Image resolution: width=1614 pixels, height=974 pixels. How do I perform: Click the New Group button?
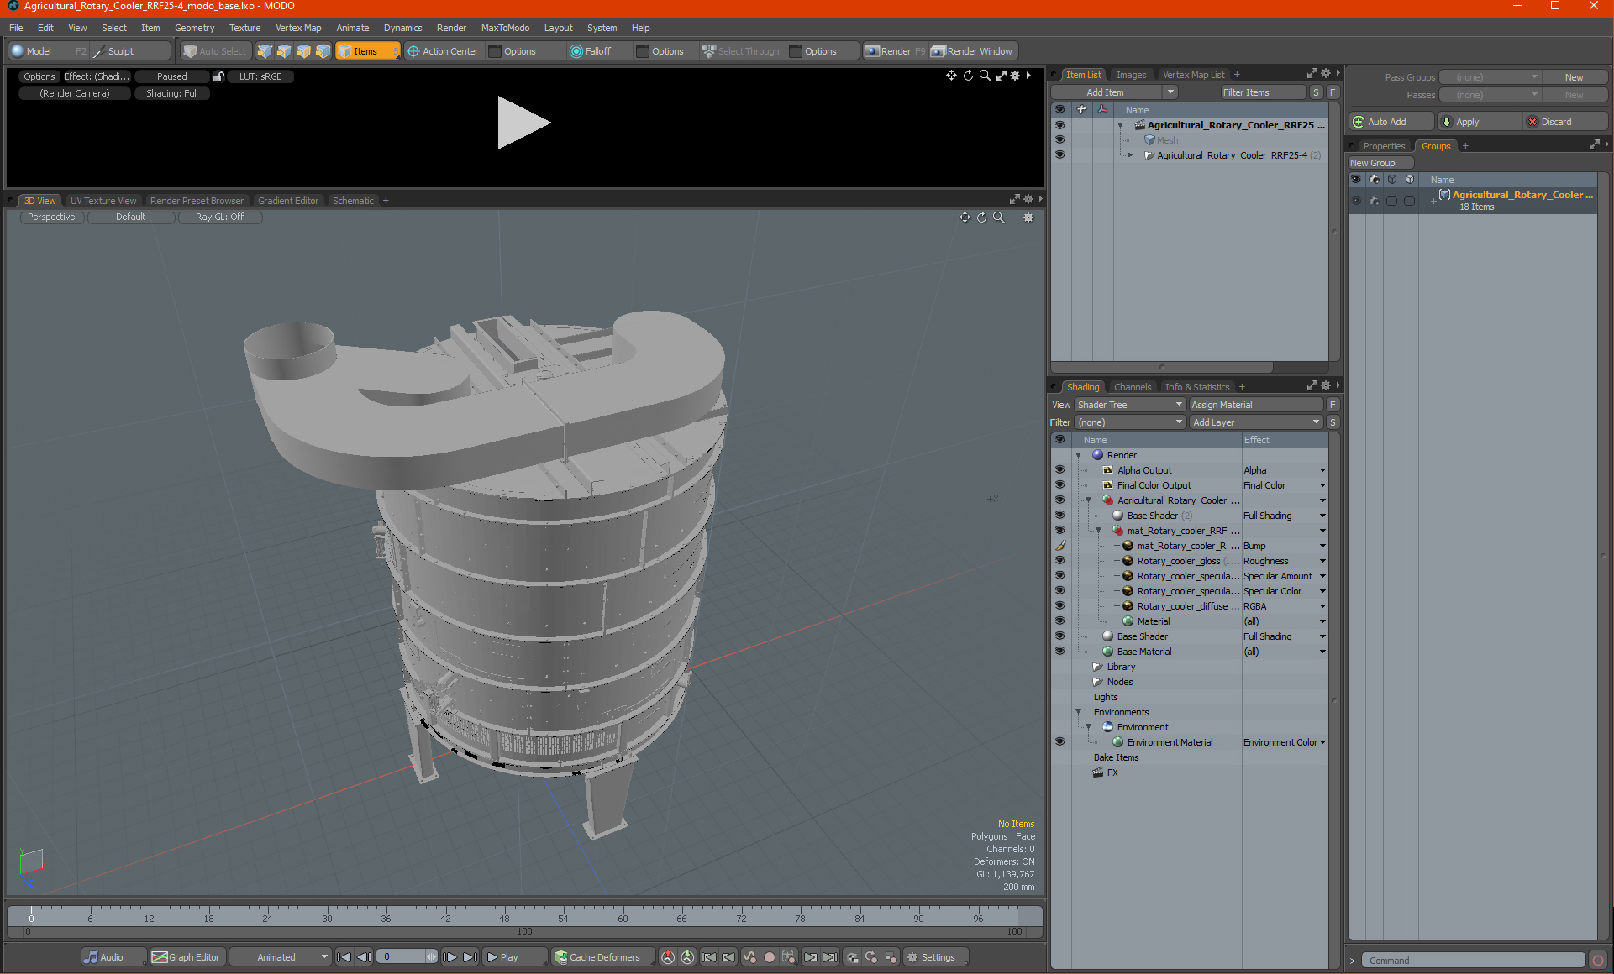click(1381, 163)
